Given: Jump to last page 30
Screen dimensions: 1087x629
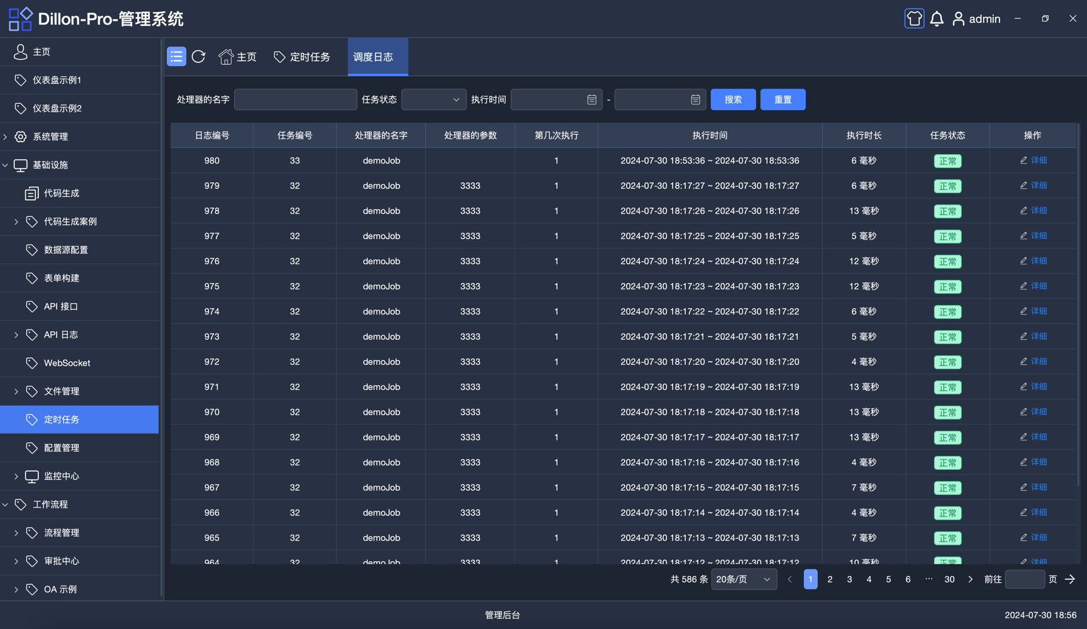Looking at the screenshot, I should click(949, 579).
